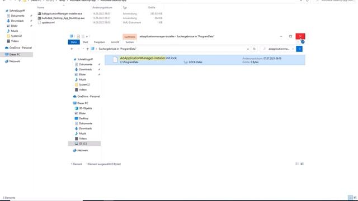Select Dieser PC in search window sidebar

(x=83, y=103)
